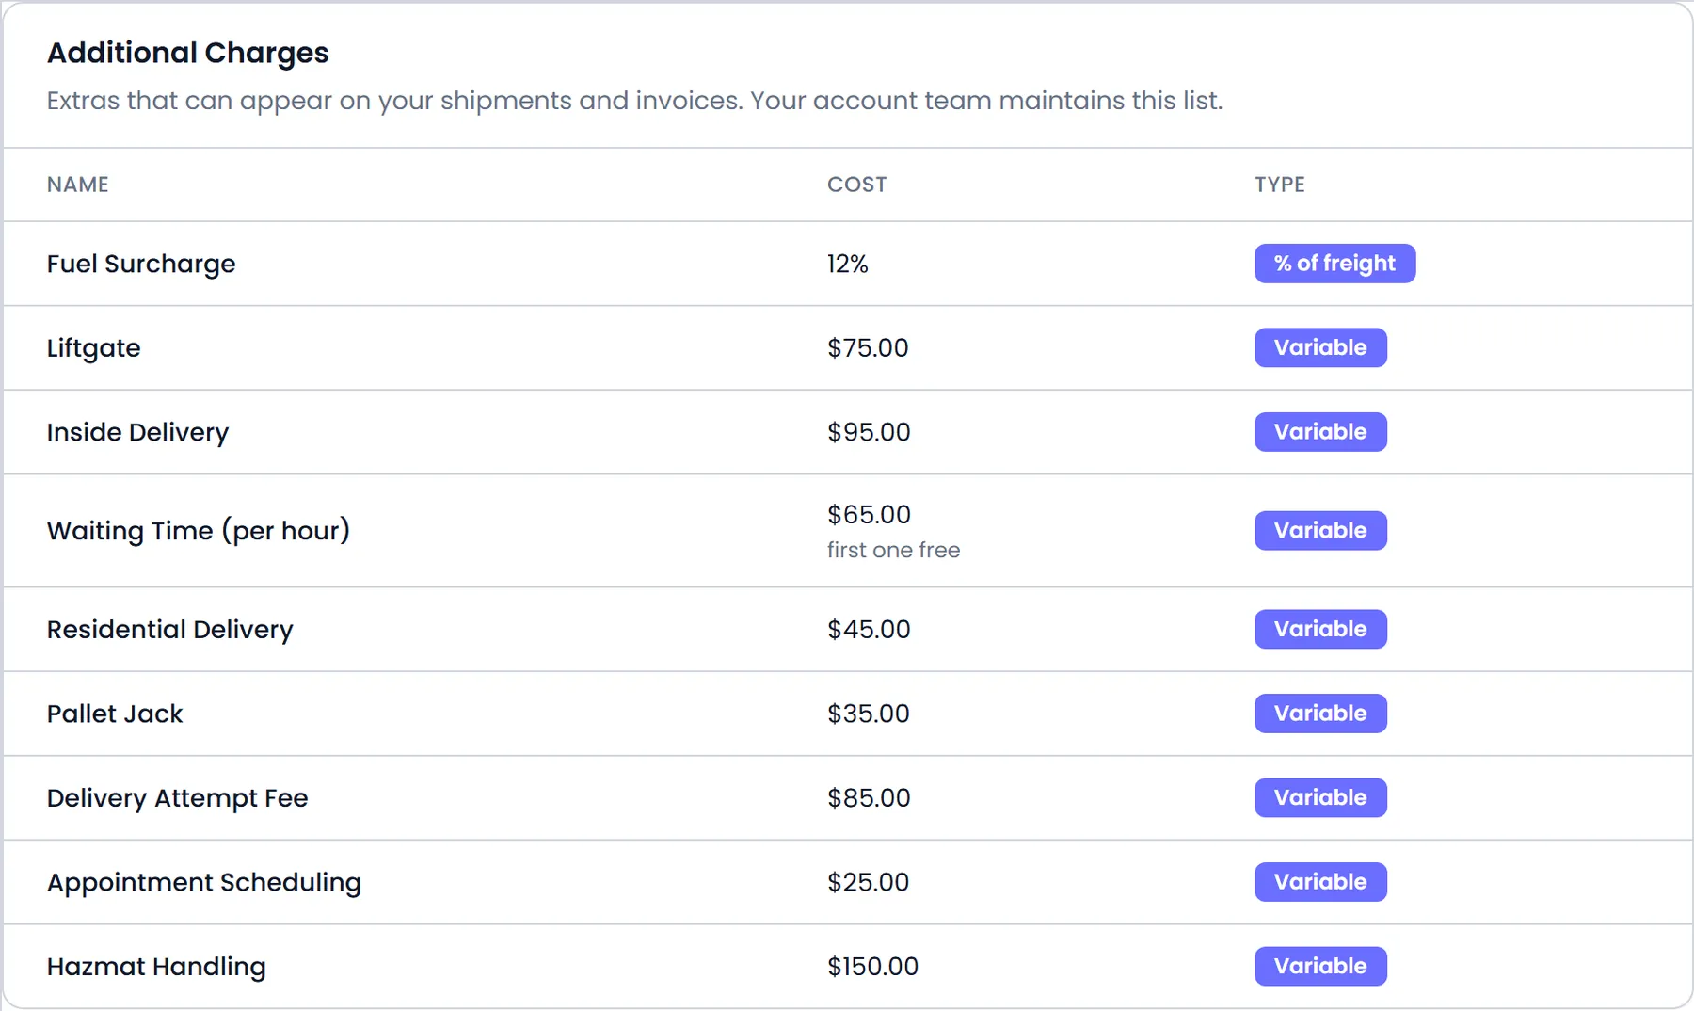Image resolution: width=1694 pixels, height=1011 pixels.
Task: Click the Variable badge for Pallet Jack
Action: click(x=1320, y=714)
